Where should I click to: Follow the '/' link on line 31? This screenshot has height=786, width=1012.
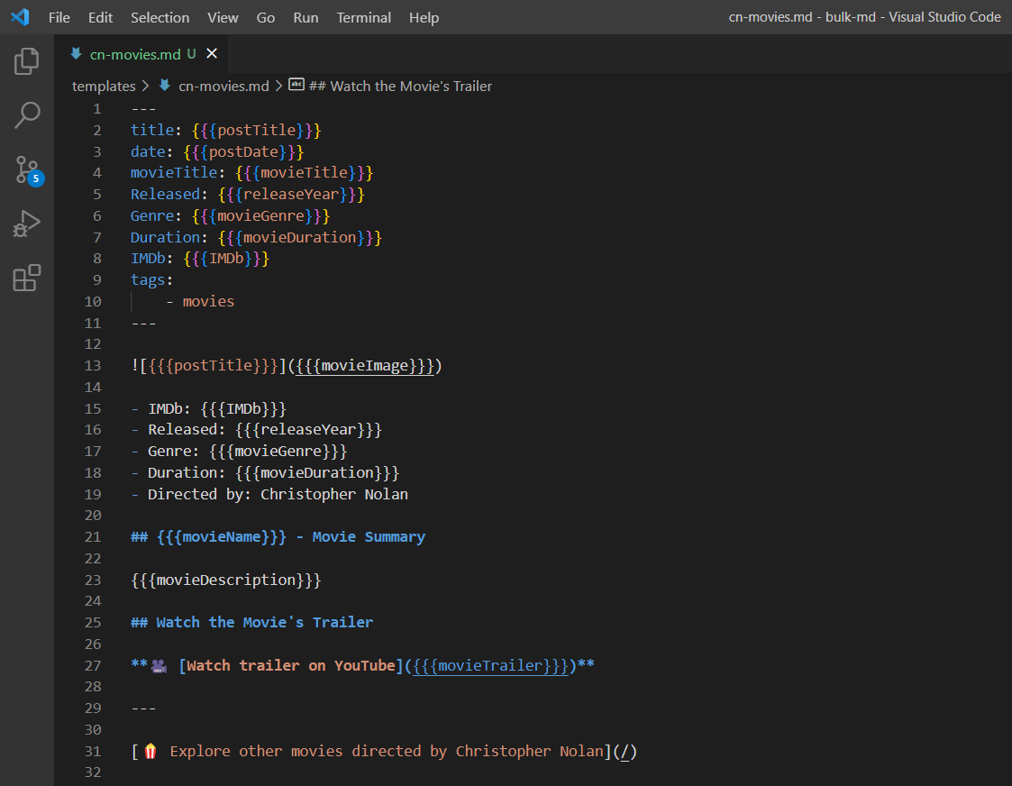coord(625,751)
